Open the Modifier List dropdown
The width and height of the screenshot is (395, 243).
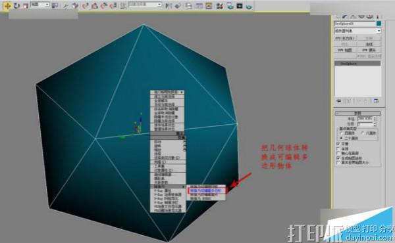(357, 31)
